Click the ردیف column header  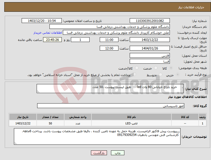click(x=202, y=117)
